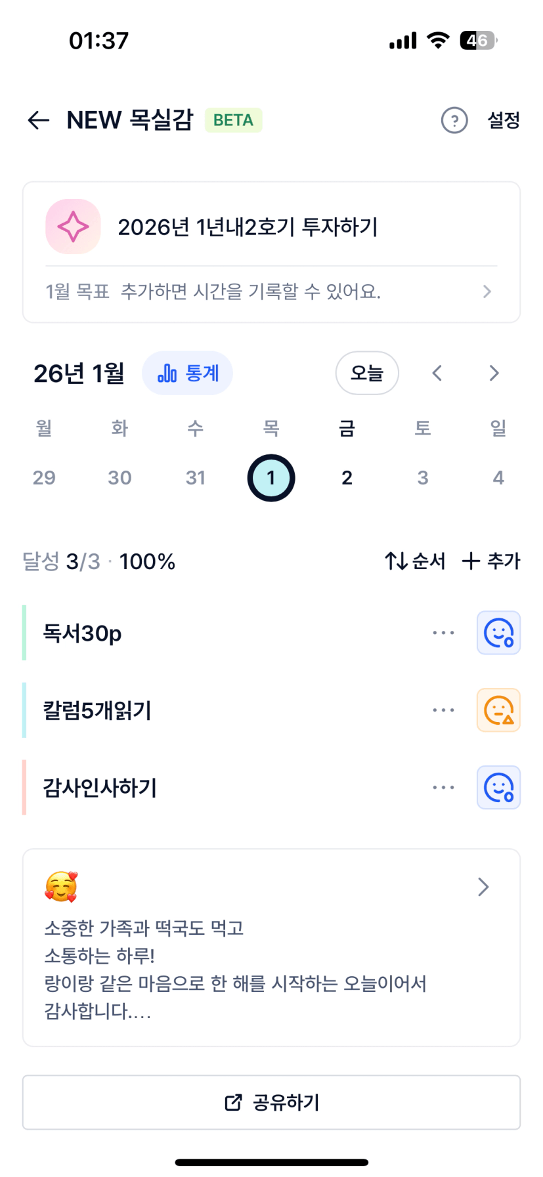Tap the back arrow icon

[x=39, y=120]
